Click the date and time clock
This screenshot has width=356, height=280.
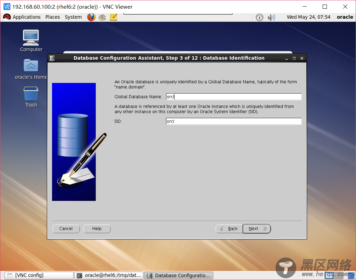point(308,17)
